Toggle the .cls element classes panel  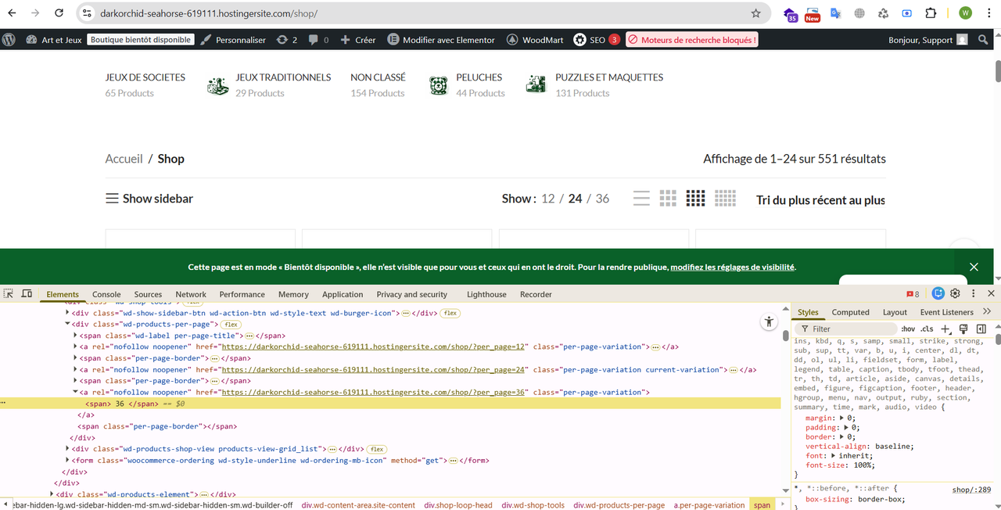[x=927, y=329]
